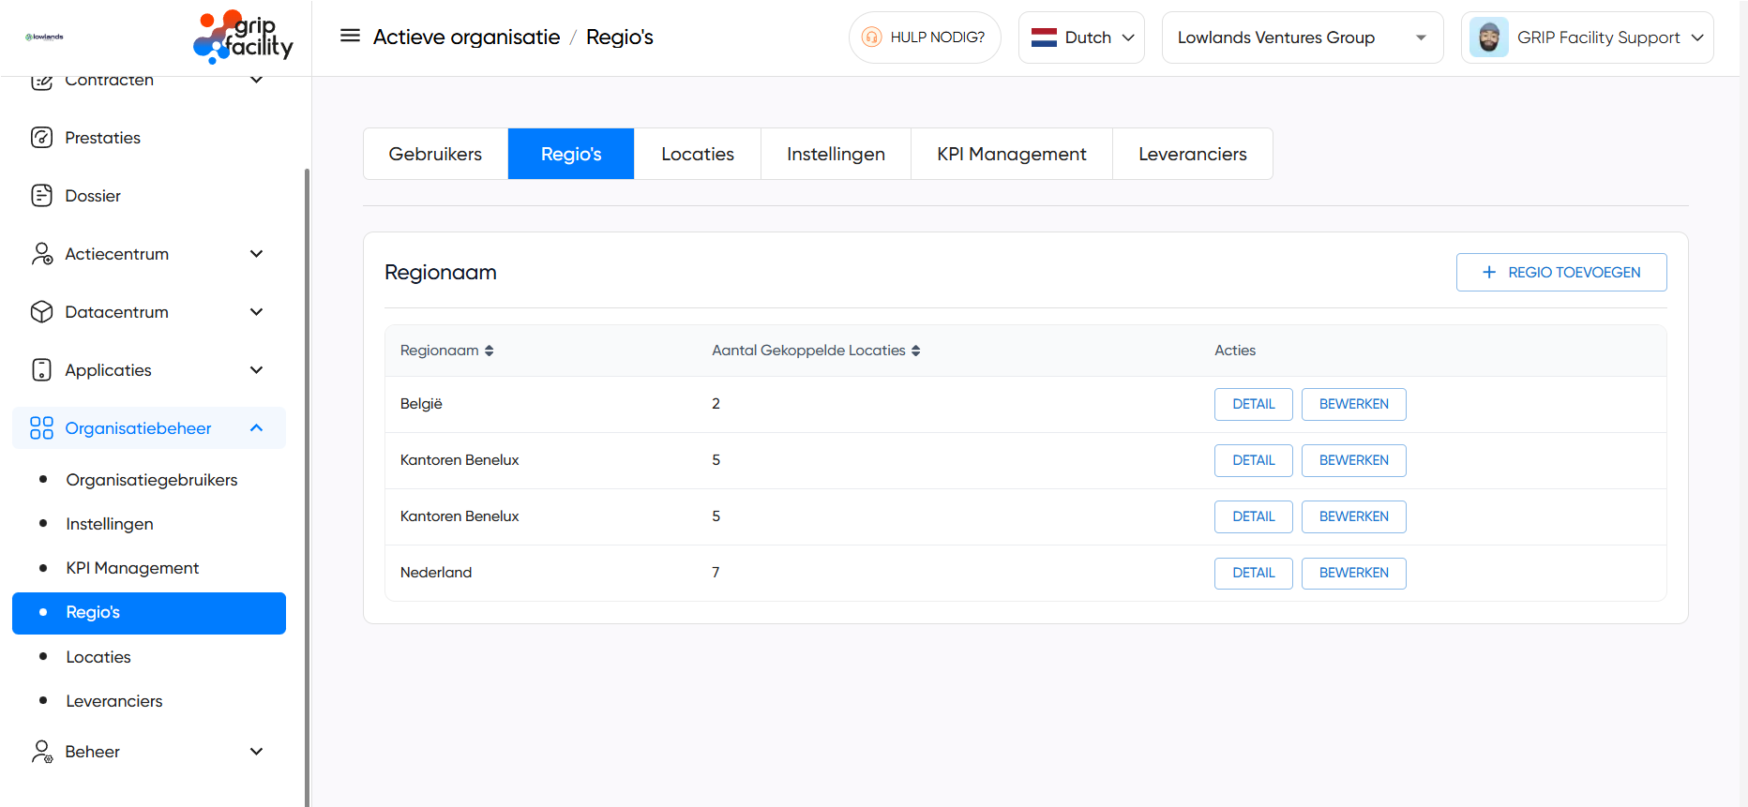Viewport: 1748px width, 807px height.
Task: Open Detail for the België region
Action: [1253, 404]
